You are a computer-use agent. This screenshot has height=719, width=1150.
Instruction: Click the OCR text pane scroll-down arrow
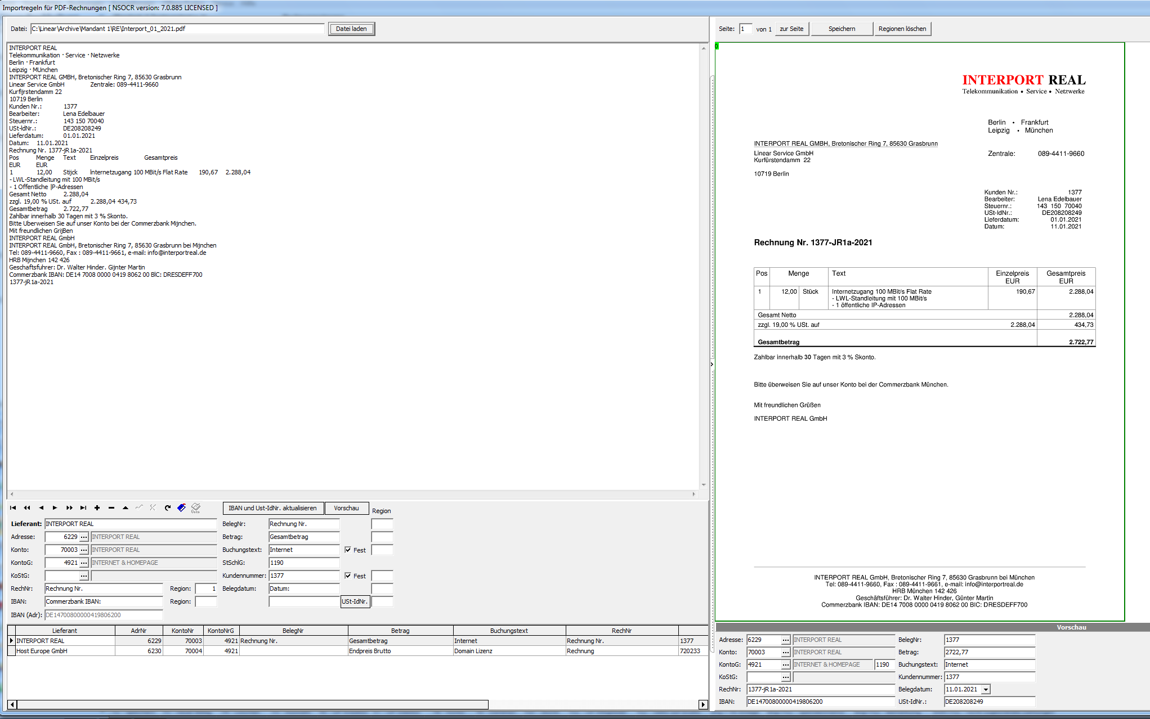[704, 484]
